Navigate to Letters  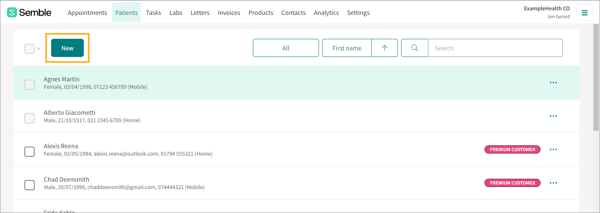[x=200, y=12]
